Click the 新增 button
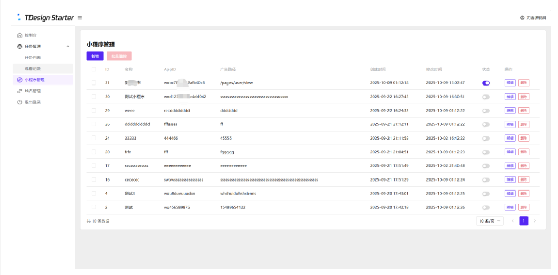This screenshot has width=558, height=275. [95, 56]
